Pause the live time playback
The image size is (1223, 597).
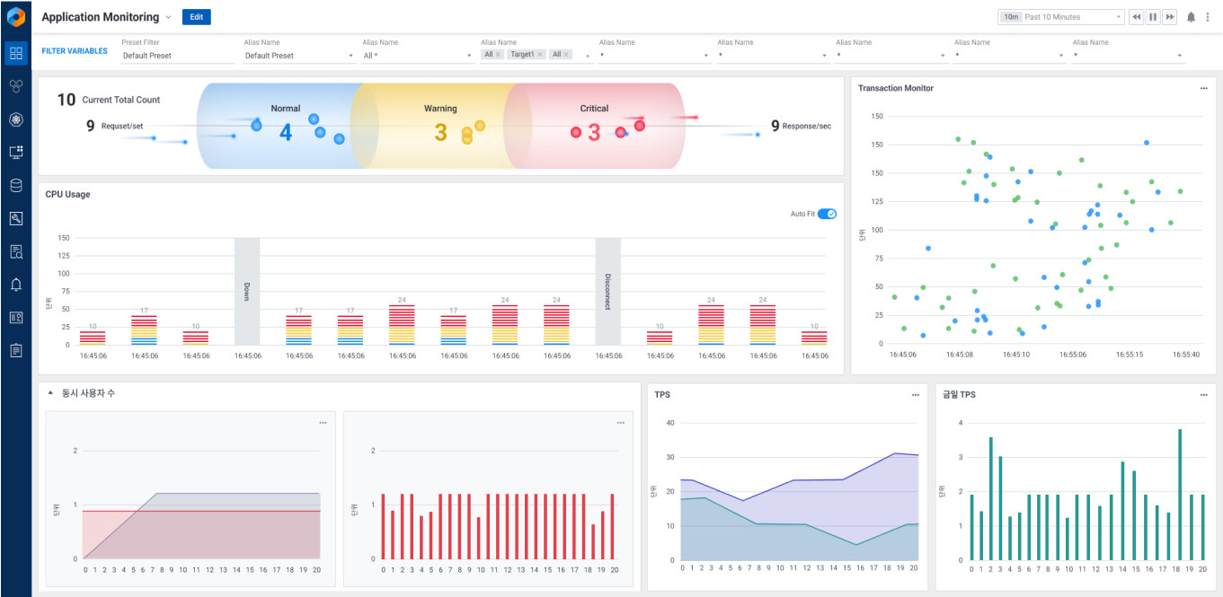click(1153, 17)
